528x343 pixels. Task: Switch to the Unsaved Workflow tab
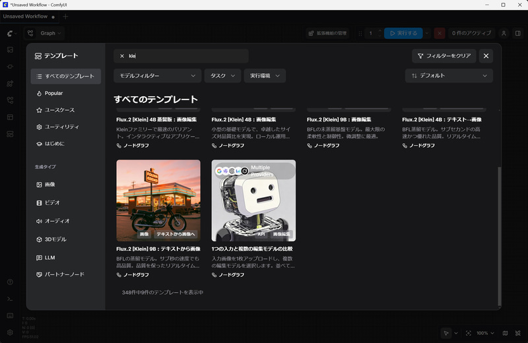[x=29, y=16]
